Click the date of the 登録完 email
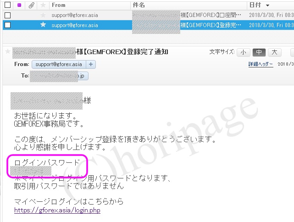This screenshot has width=294, height=222. tap(272, 25)
